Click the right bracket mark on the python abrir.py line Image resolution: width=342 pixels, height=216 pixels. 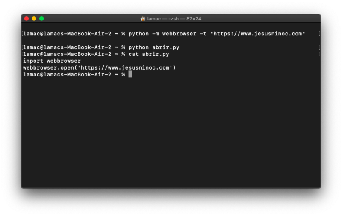click(x=319, y=47)
